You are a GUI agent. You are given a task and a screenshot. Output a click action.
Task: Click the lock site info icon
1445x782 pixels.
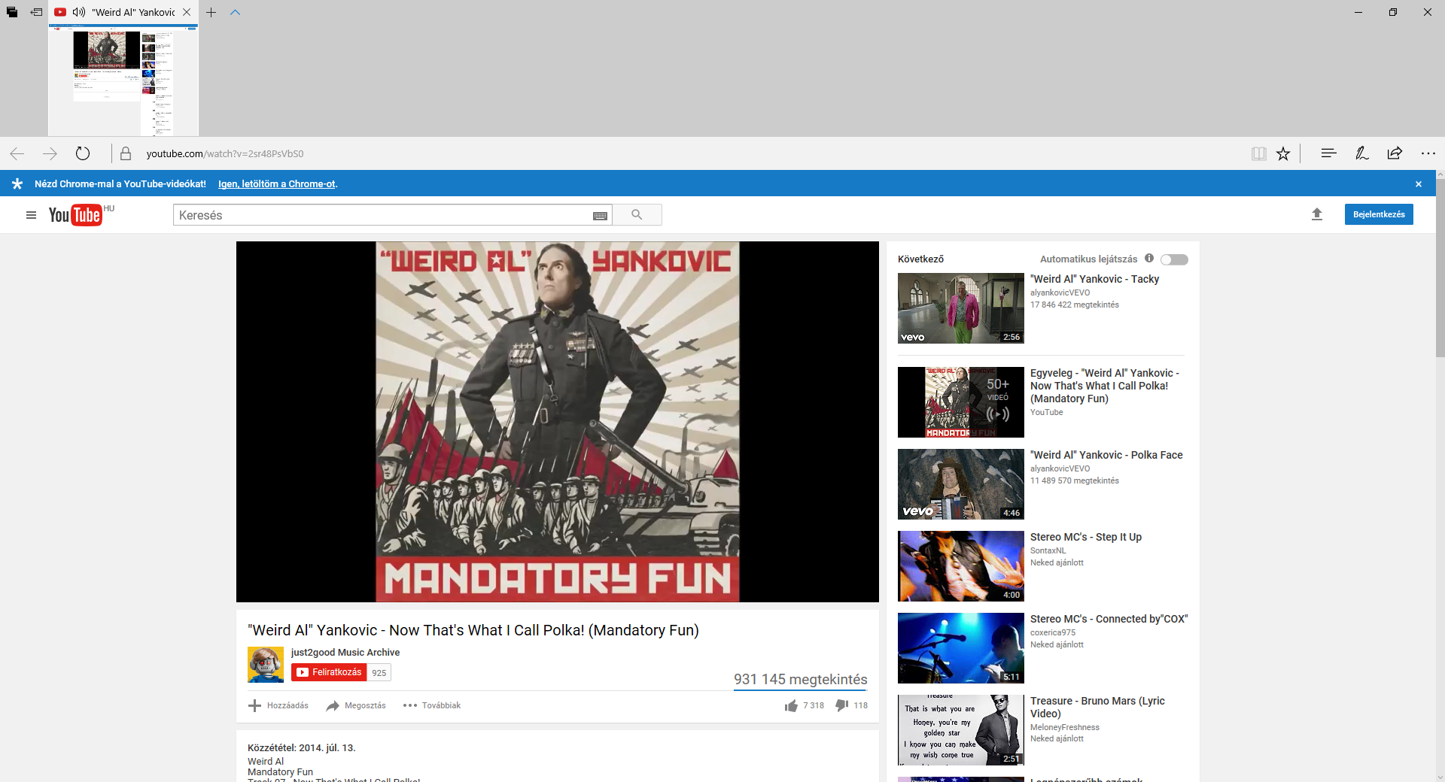[x=126, y=153]
